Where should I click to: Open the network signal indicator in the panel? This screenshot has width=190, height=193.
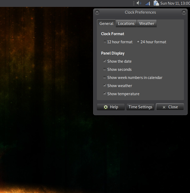(x=148, y=3)
